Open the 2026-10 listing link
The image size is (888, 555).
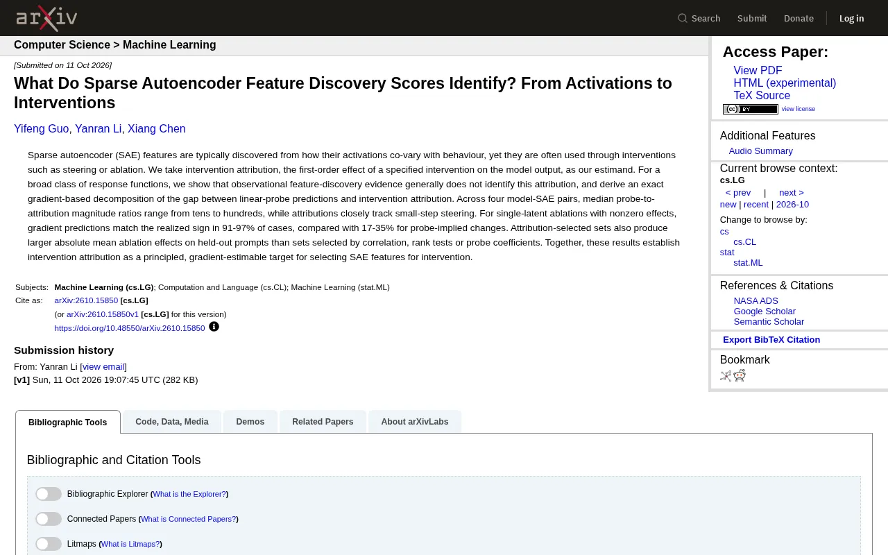click(792, 205)
